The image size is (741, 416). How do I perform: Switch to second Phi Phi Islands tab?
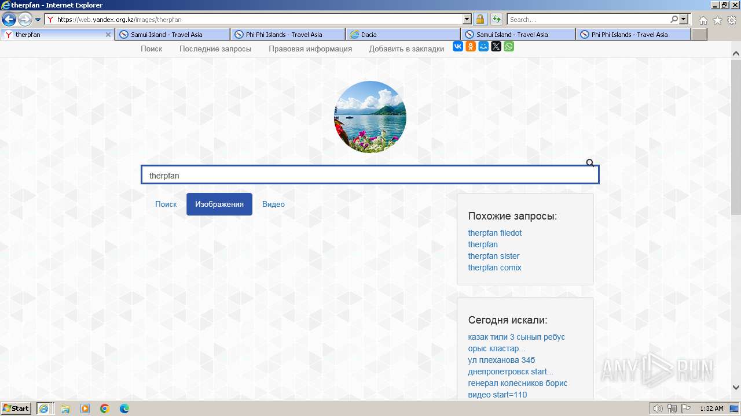coord(633,35)
